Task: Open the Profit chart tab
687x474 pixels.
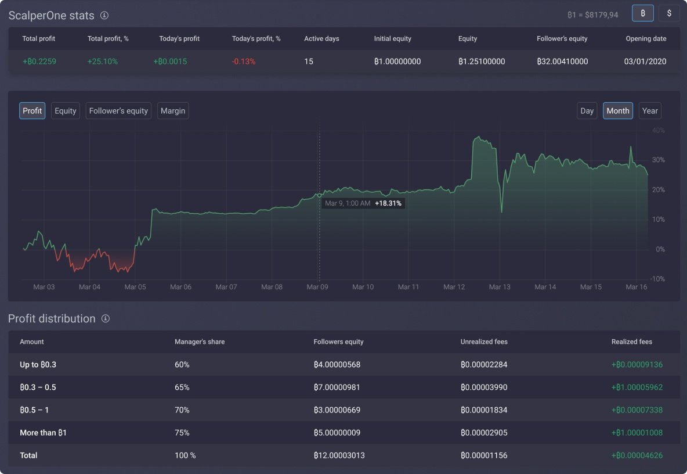Action: pyautogui.click(x=32, y=110)
